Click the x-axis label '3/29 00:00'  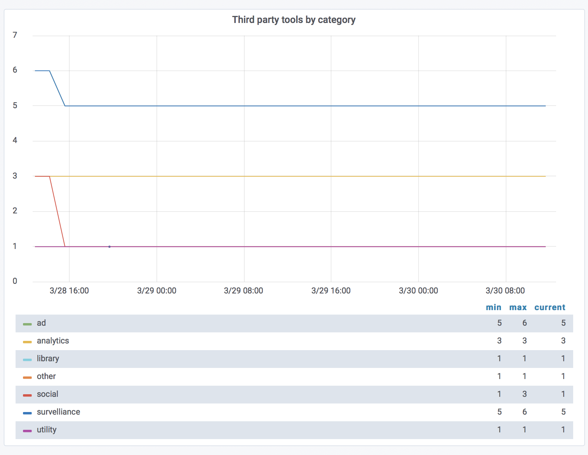[x=157, y=291]
